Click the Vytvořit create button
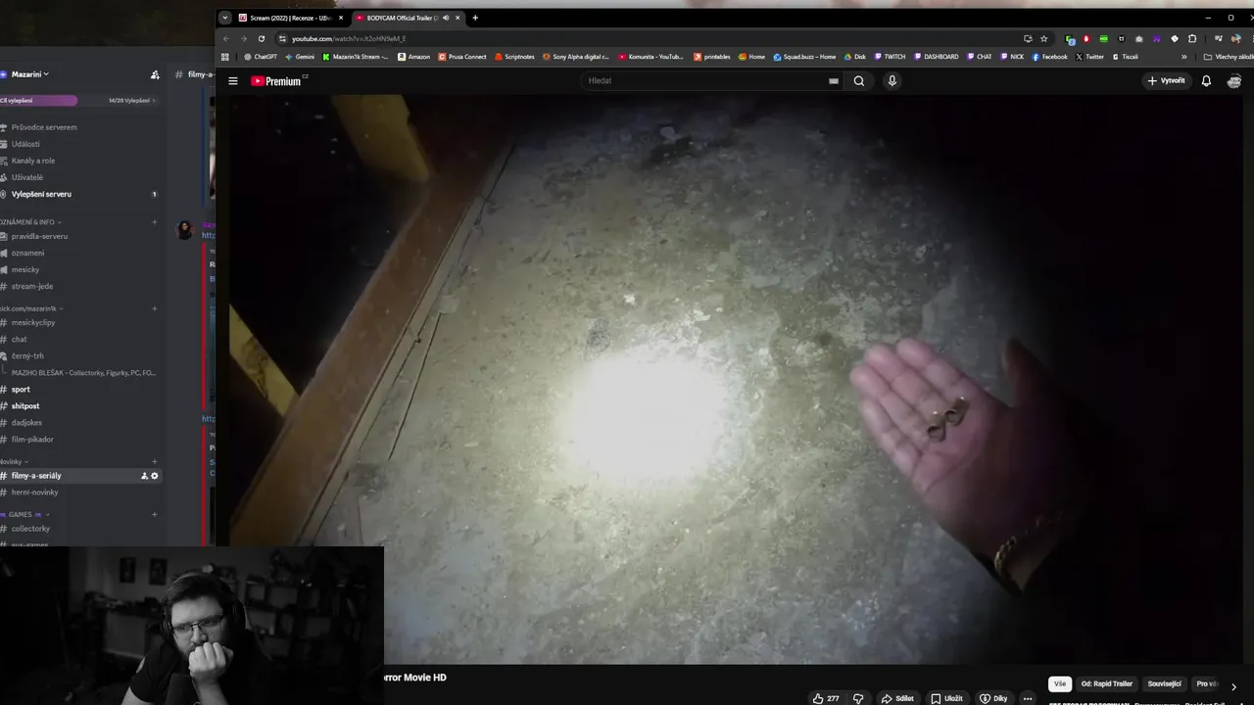The width and height of the screenshot is (1254, 705). [x=1166, y=81]
